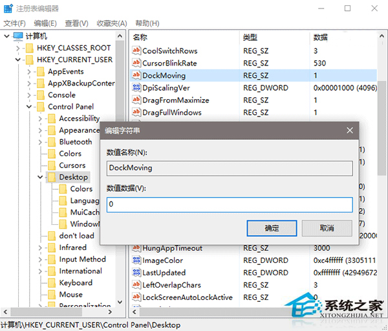Click the string icon beside CursorBlinkRate

click(x=136, y=63)
